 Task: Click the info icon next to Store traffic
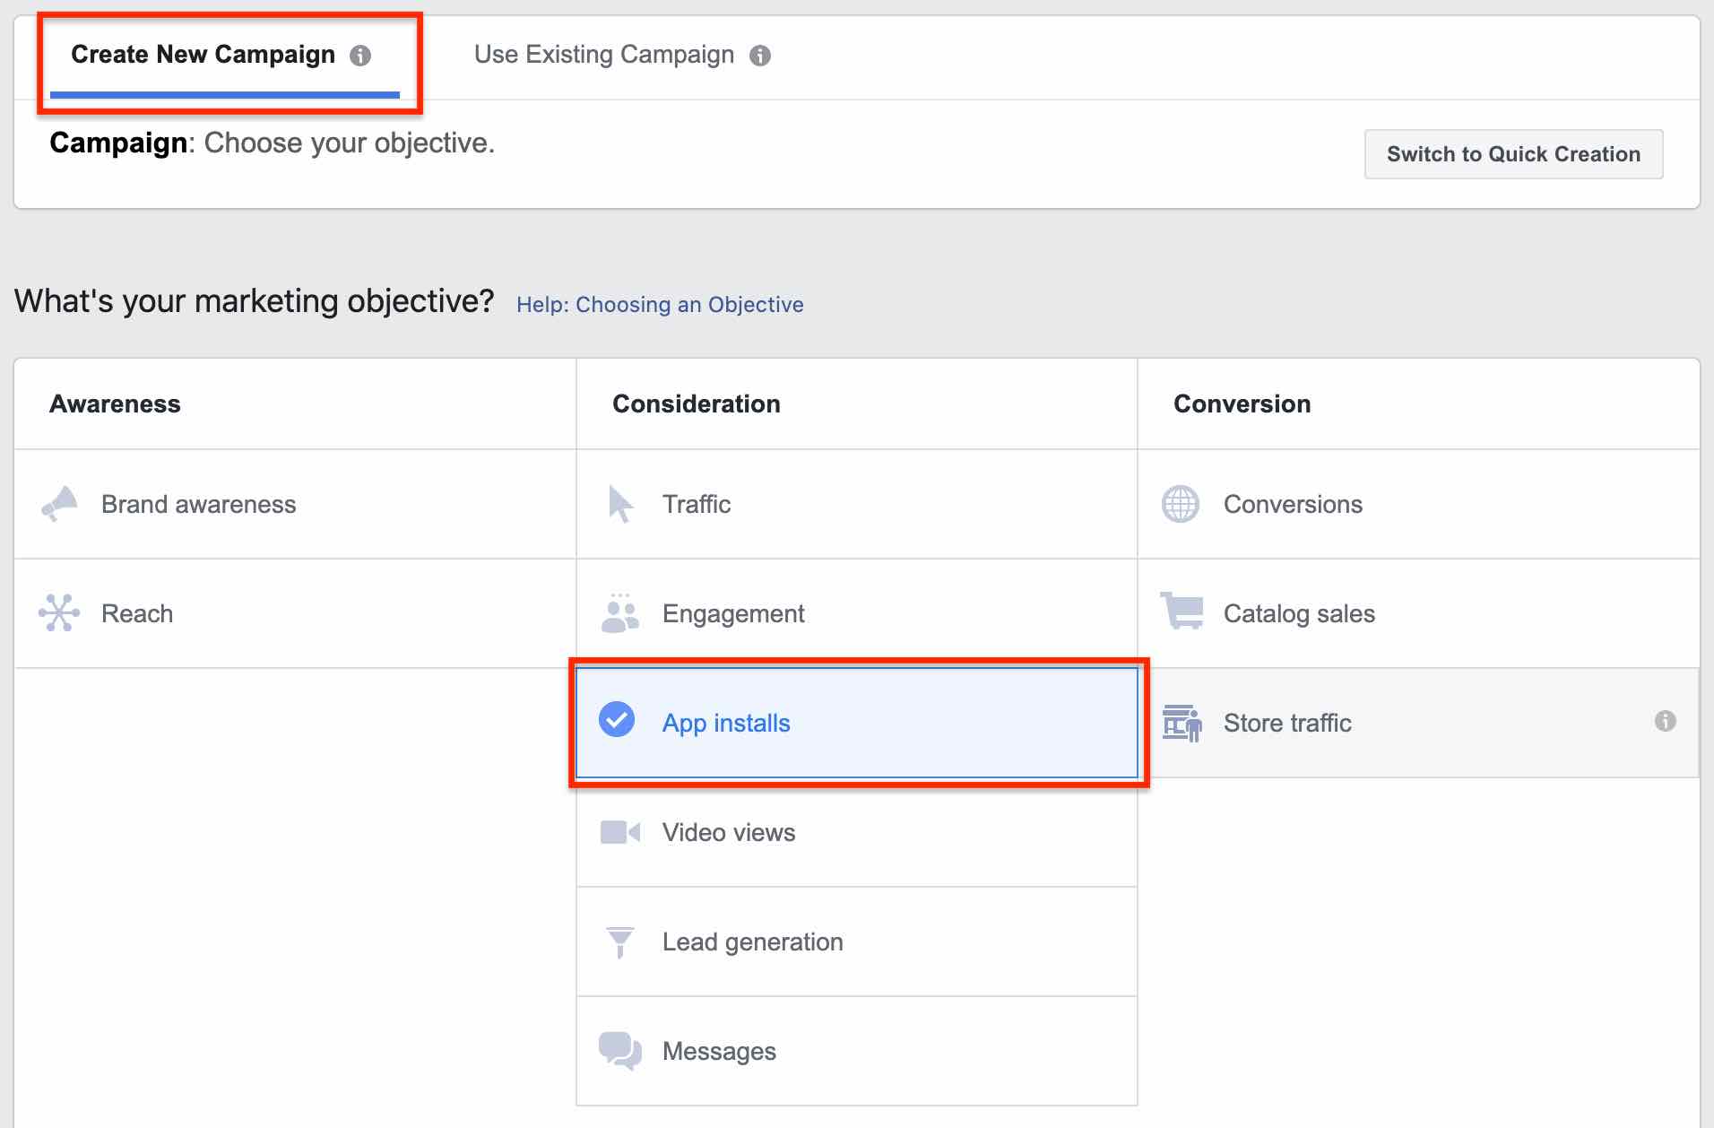tap(1666, 723)
